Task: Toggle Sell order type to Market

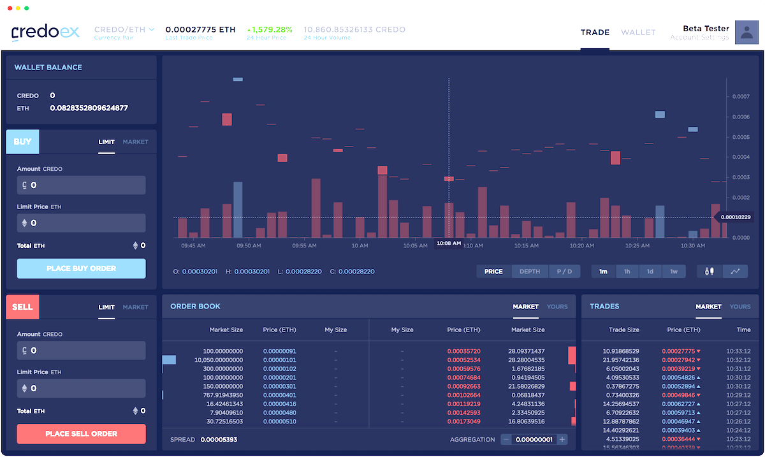Action: click(135, 307)
